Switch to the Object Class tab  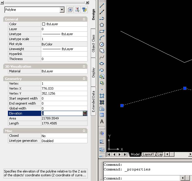[x=93, y=43]
